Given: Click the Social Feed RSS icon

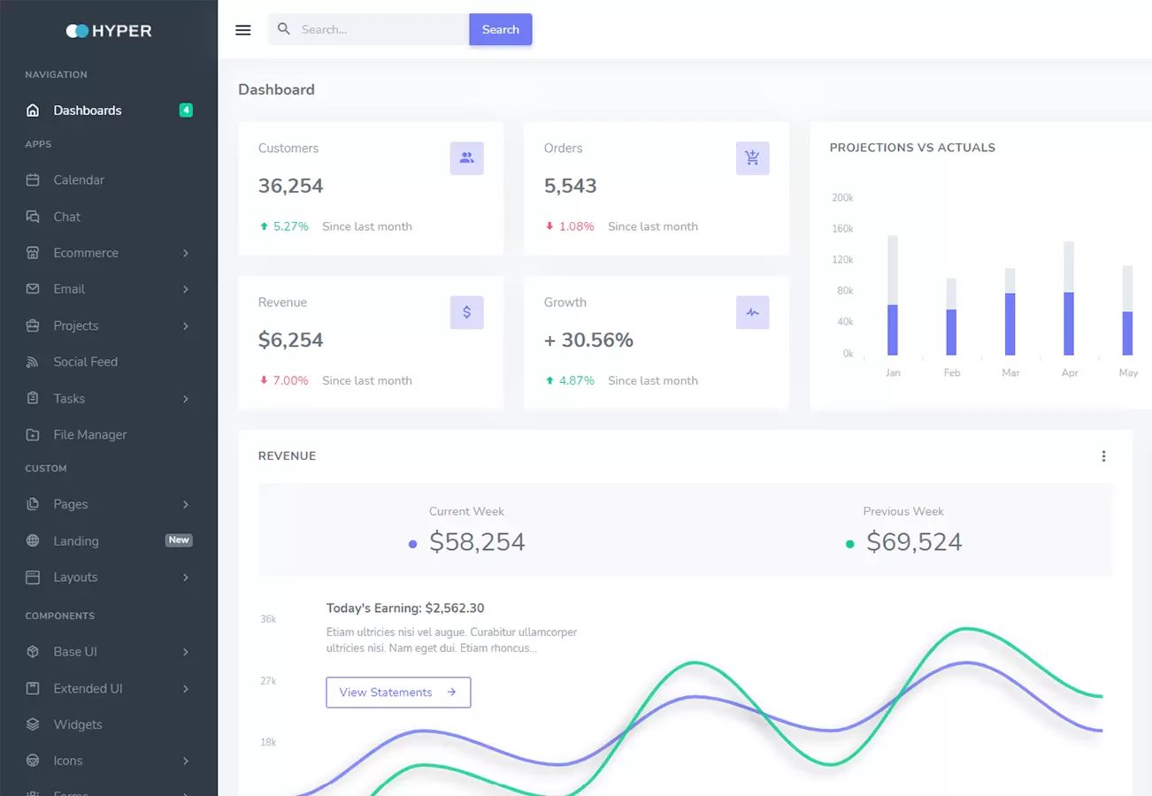Looking at the screenshot, I should tap(33, 362).
